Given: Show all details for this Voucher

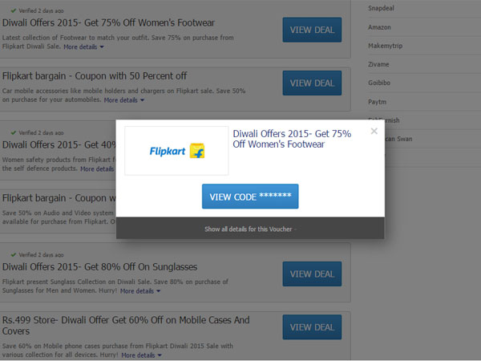Looking at the screenshot, I should [x=250, y=229].
